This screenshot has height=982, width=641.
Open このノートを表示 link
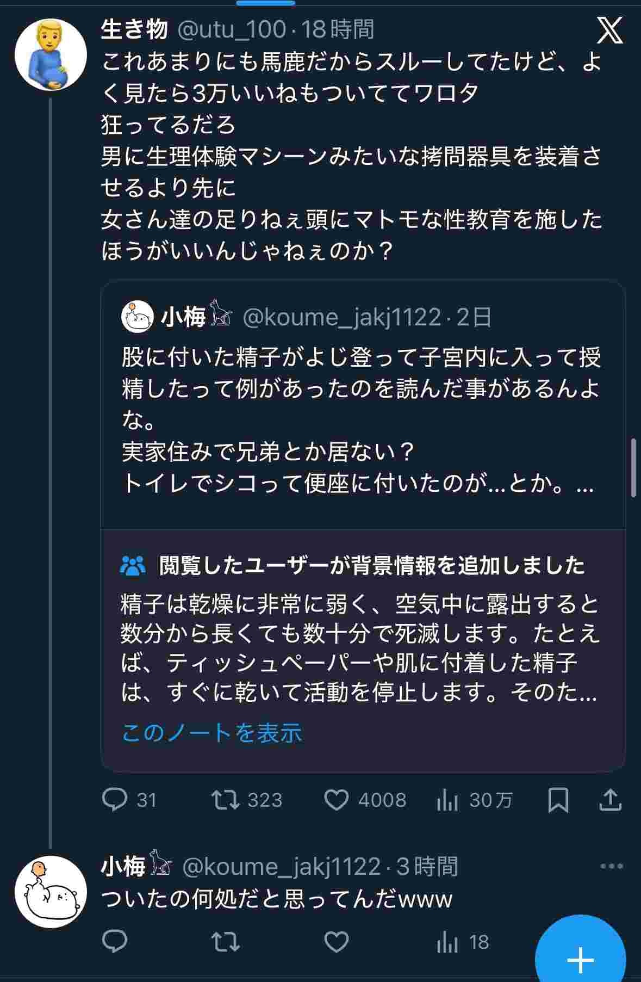[x=212, y=733]
